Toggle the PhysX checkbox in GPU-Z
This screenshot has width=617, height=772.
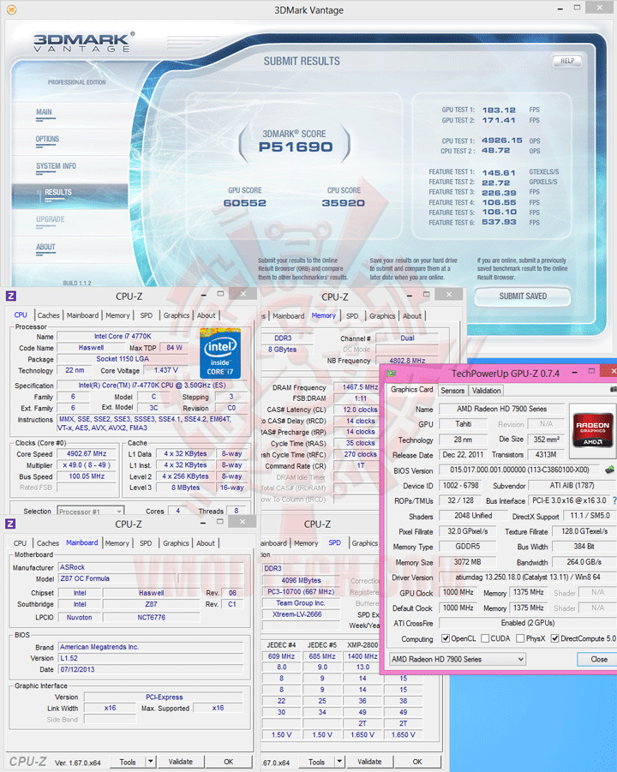click(520, 638)
